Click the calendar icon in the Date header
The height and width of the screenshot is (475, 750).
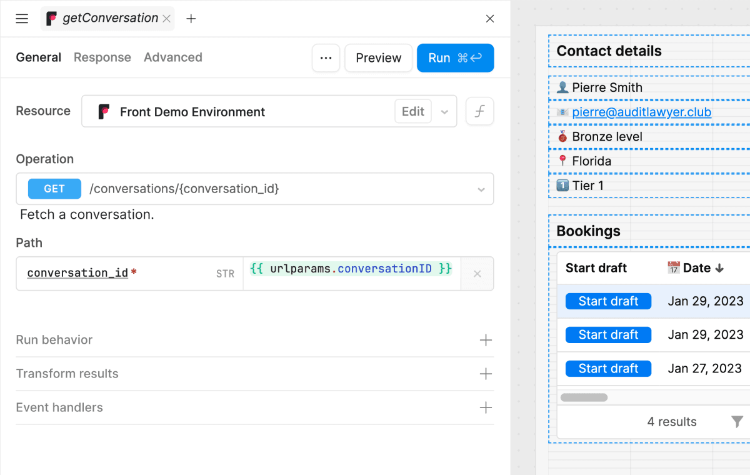674,267
